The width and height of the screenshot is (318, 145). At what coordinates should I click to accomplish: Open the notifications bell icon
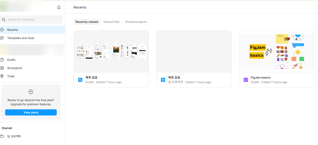coord(59,7)
